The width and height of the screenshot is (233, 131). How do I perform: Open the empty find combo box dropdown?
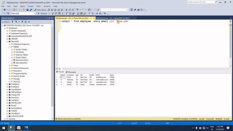click(x=127, y=10)
